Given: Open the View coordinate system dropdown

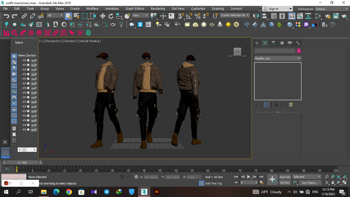Looking at the screenshot, I should tap(140, 15).
